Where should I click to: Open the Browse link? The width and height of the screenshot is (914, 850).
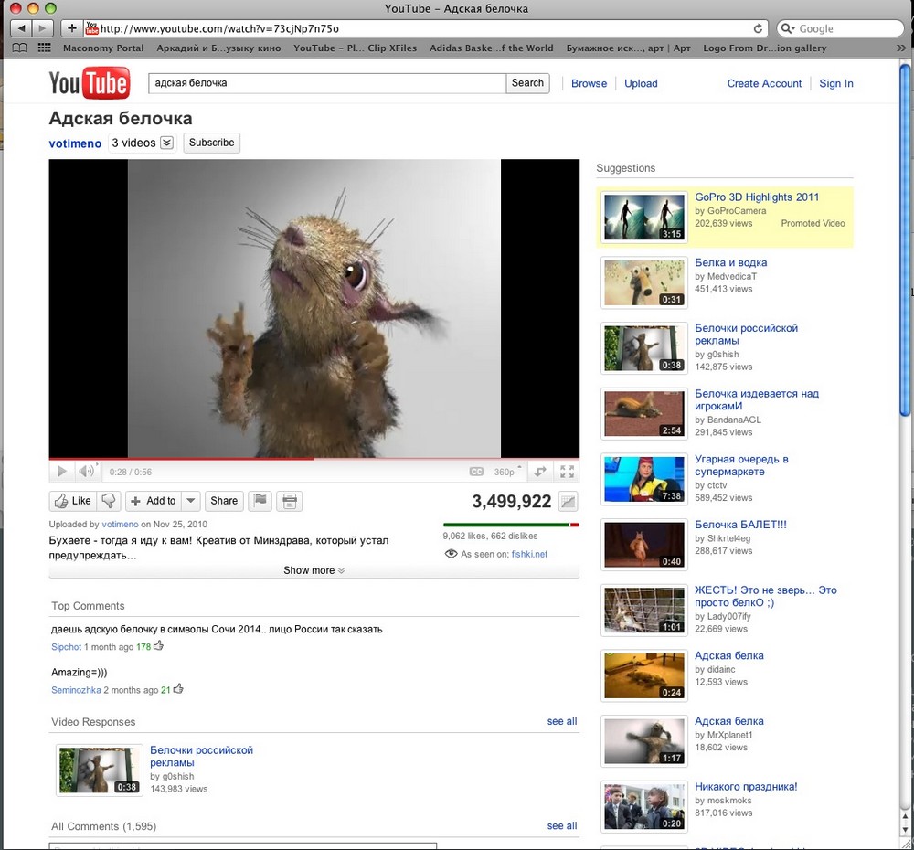tap(589, 83)
